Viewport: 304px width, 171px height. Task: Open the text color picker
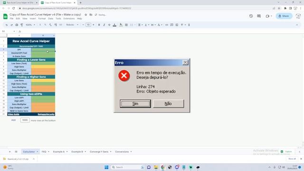[114, 25]
